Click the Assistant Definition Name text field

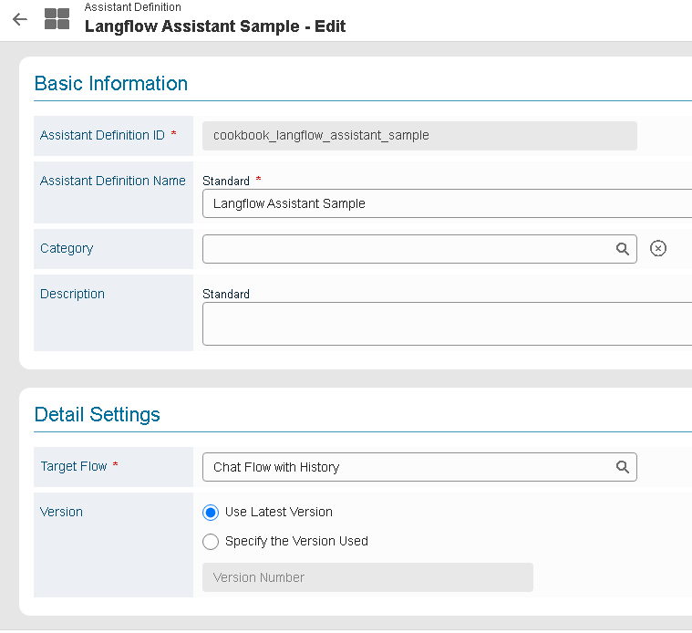coord(445,204)
